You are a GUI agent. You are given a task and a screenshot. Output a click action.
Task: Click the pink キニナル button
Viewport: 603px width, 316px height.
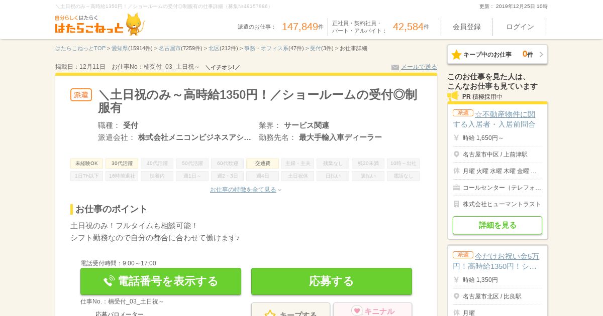[x=372, y=309]
